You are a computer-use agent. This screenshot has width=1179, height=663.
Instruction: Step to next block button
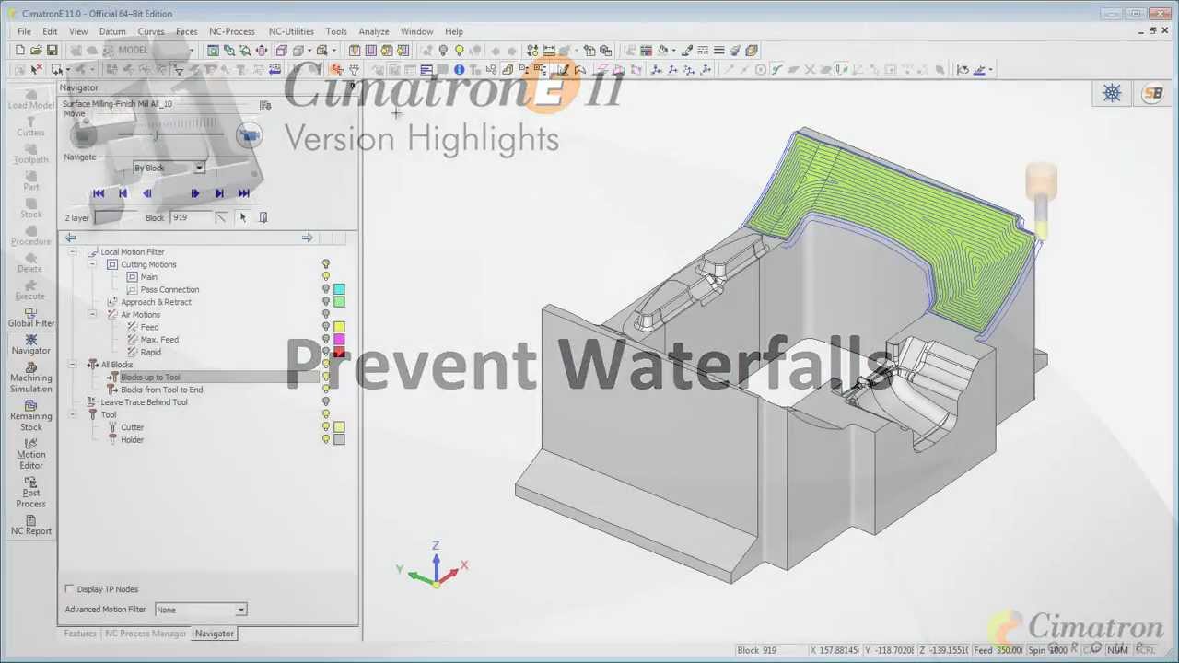pos(218,193)
